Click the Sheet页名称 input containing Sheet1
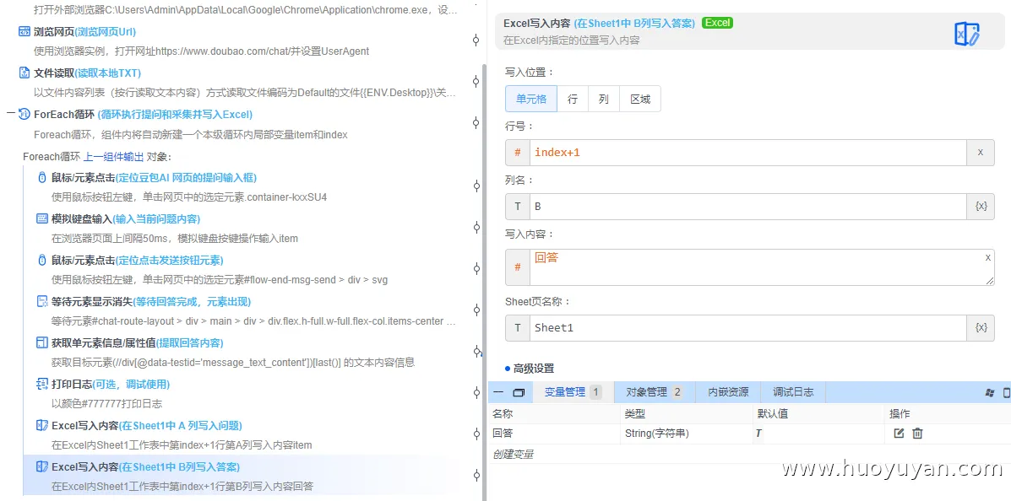This screenshot has width=1011, height=501. coord(748,328)
